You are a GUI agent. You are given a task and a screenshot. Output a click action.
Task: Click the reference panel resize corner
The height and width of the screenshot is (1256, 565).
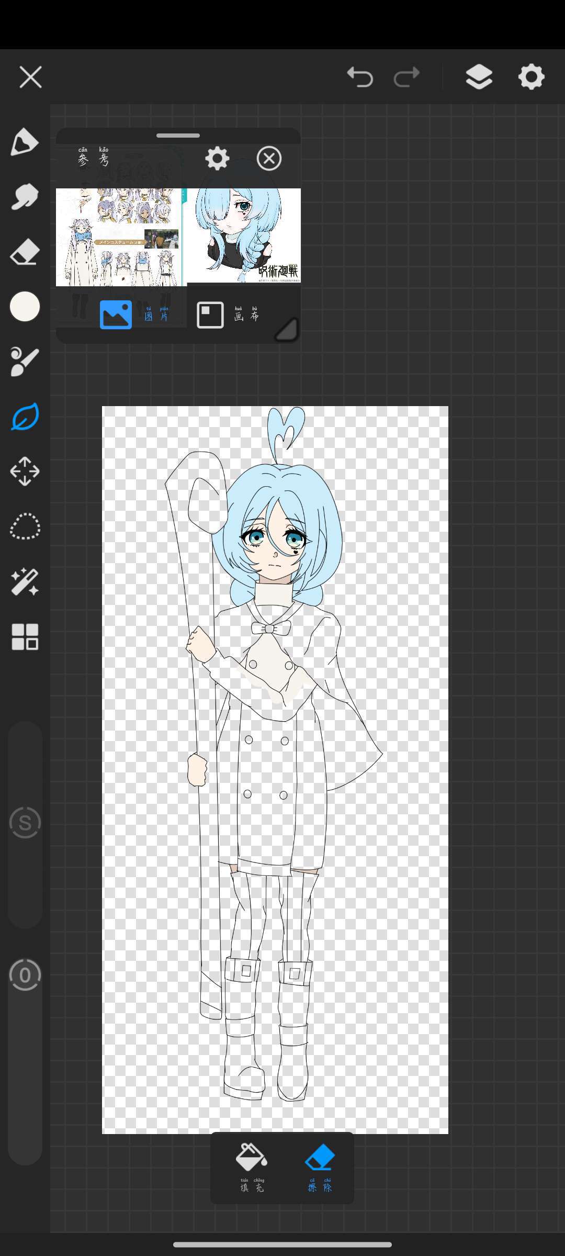point(286,330)
